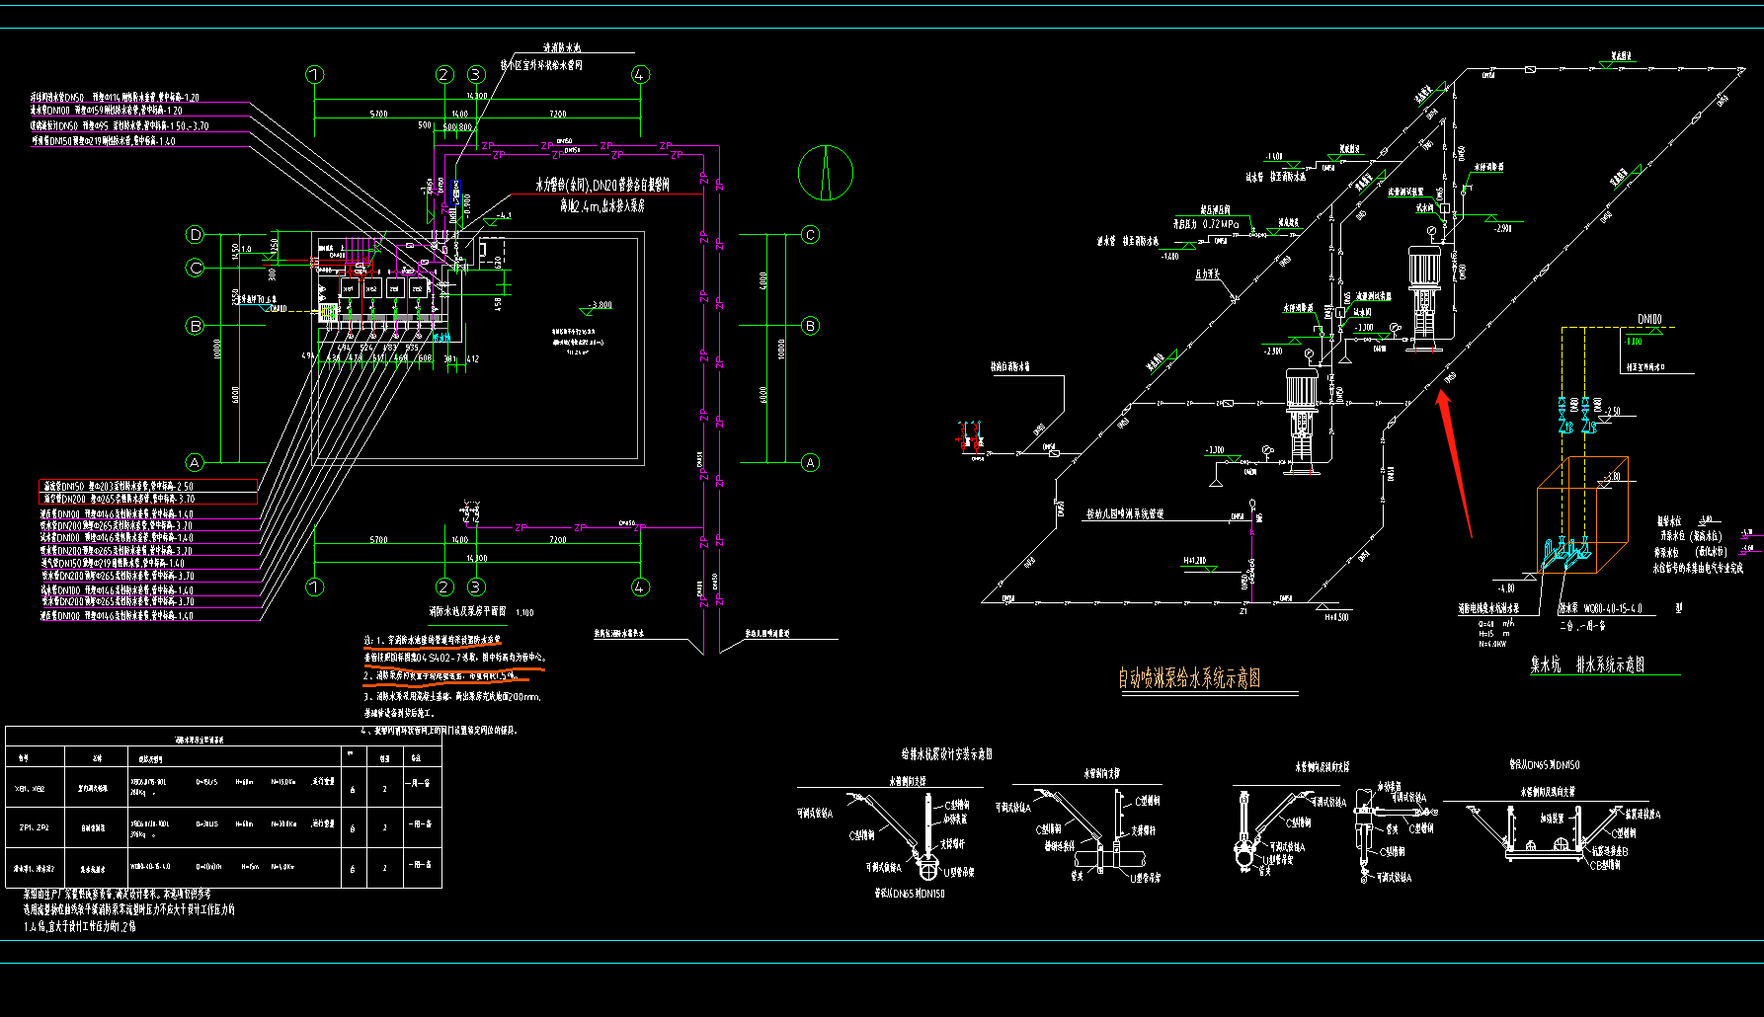Screen dimensions: 1764x1017
Task: Select table cell 'ZP1, ZP2'
Action: click(x=34, y=827)
